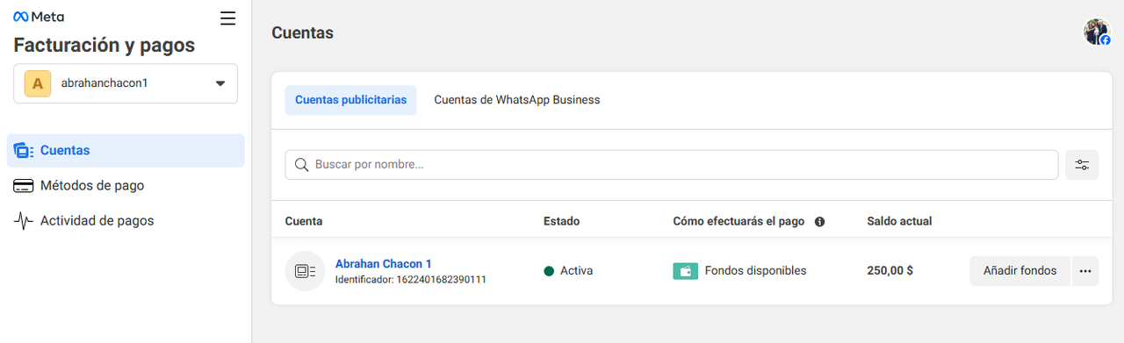Click the credit card icon for Métodos de pago
Image resolution: width=1124 pixels, height=343 pixels.
23,186
